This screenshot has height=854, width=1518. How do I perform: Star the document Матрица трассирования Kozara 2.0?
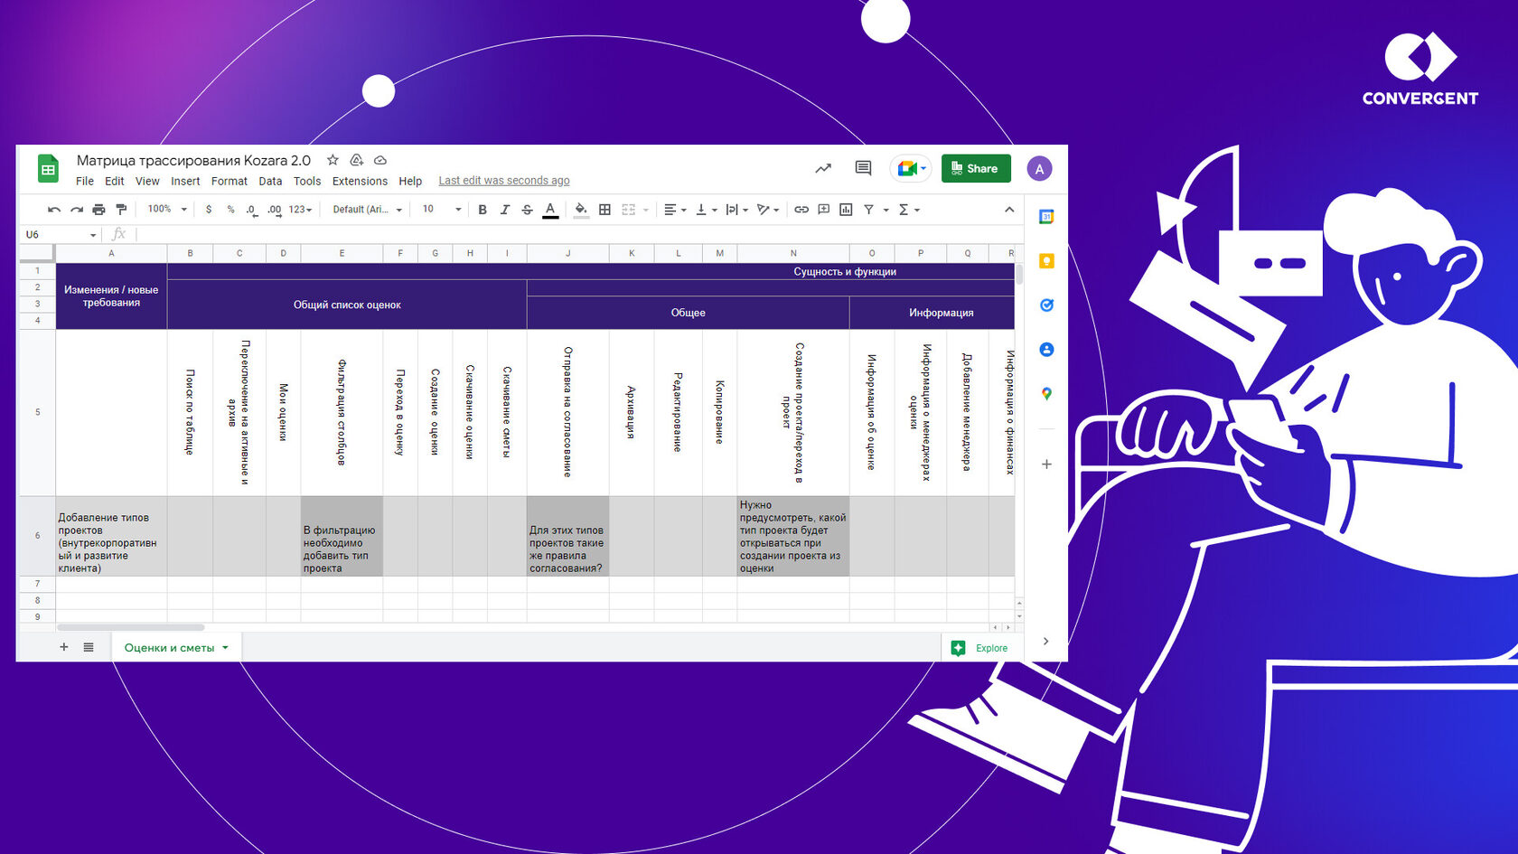[x=333, y=160]
